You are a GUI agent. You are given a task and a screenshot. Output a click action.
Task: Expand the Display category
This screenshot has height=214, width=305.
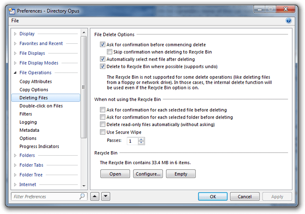click(15, 34)
